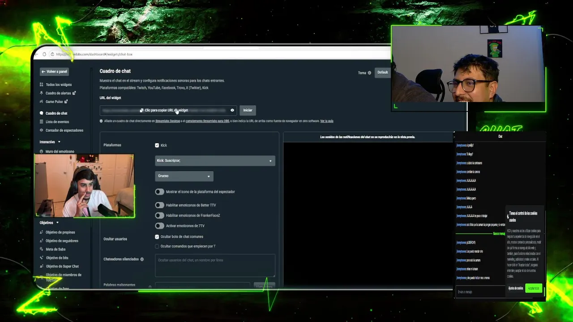573x322 pixels.
Task: Click Aceptar todas in cookie popup
Action: tap(534, 288)
